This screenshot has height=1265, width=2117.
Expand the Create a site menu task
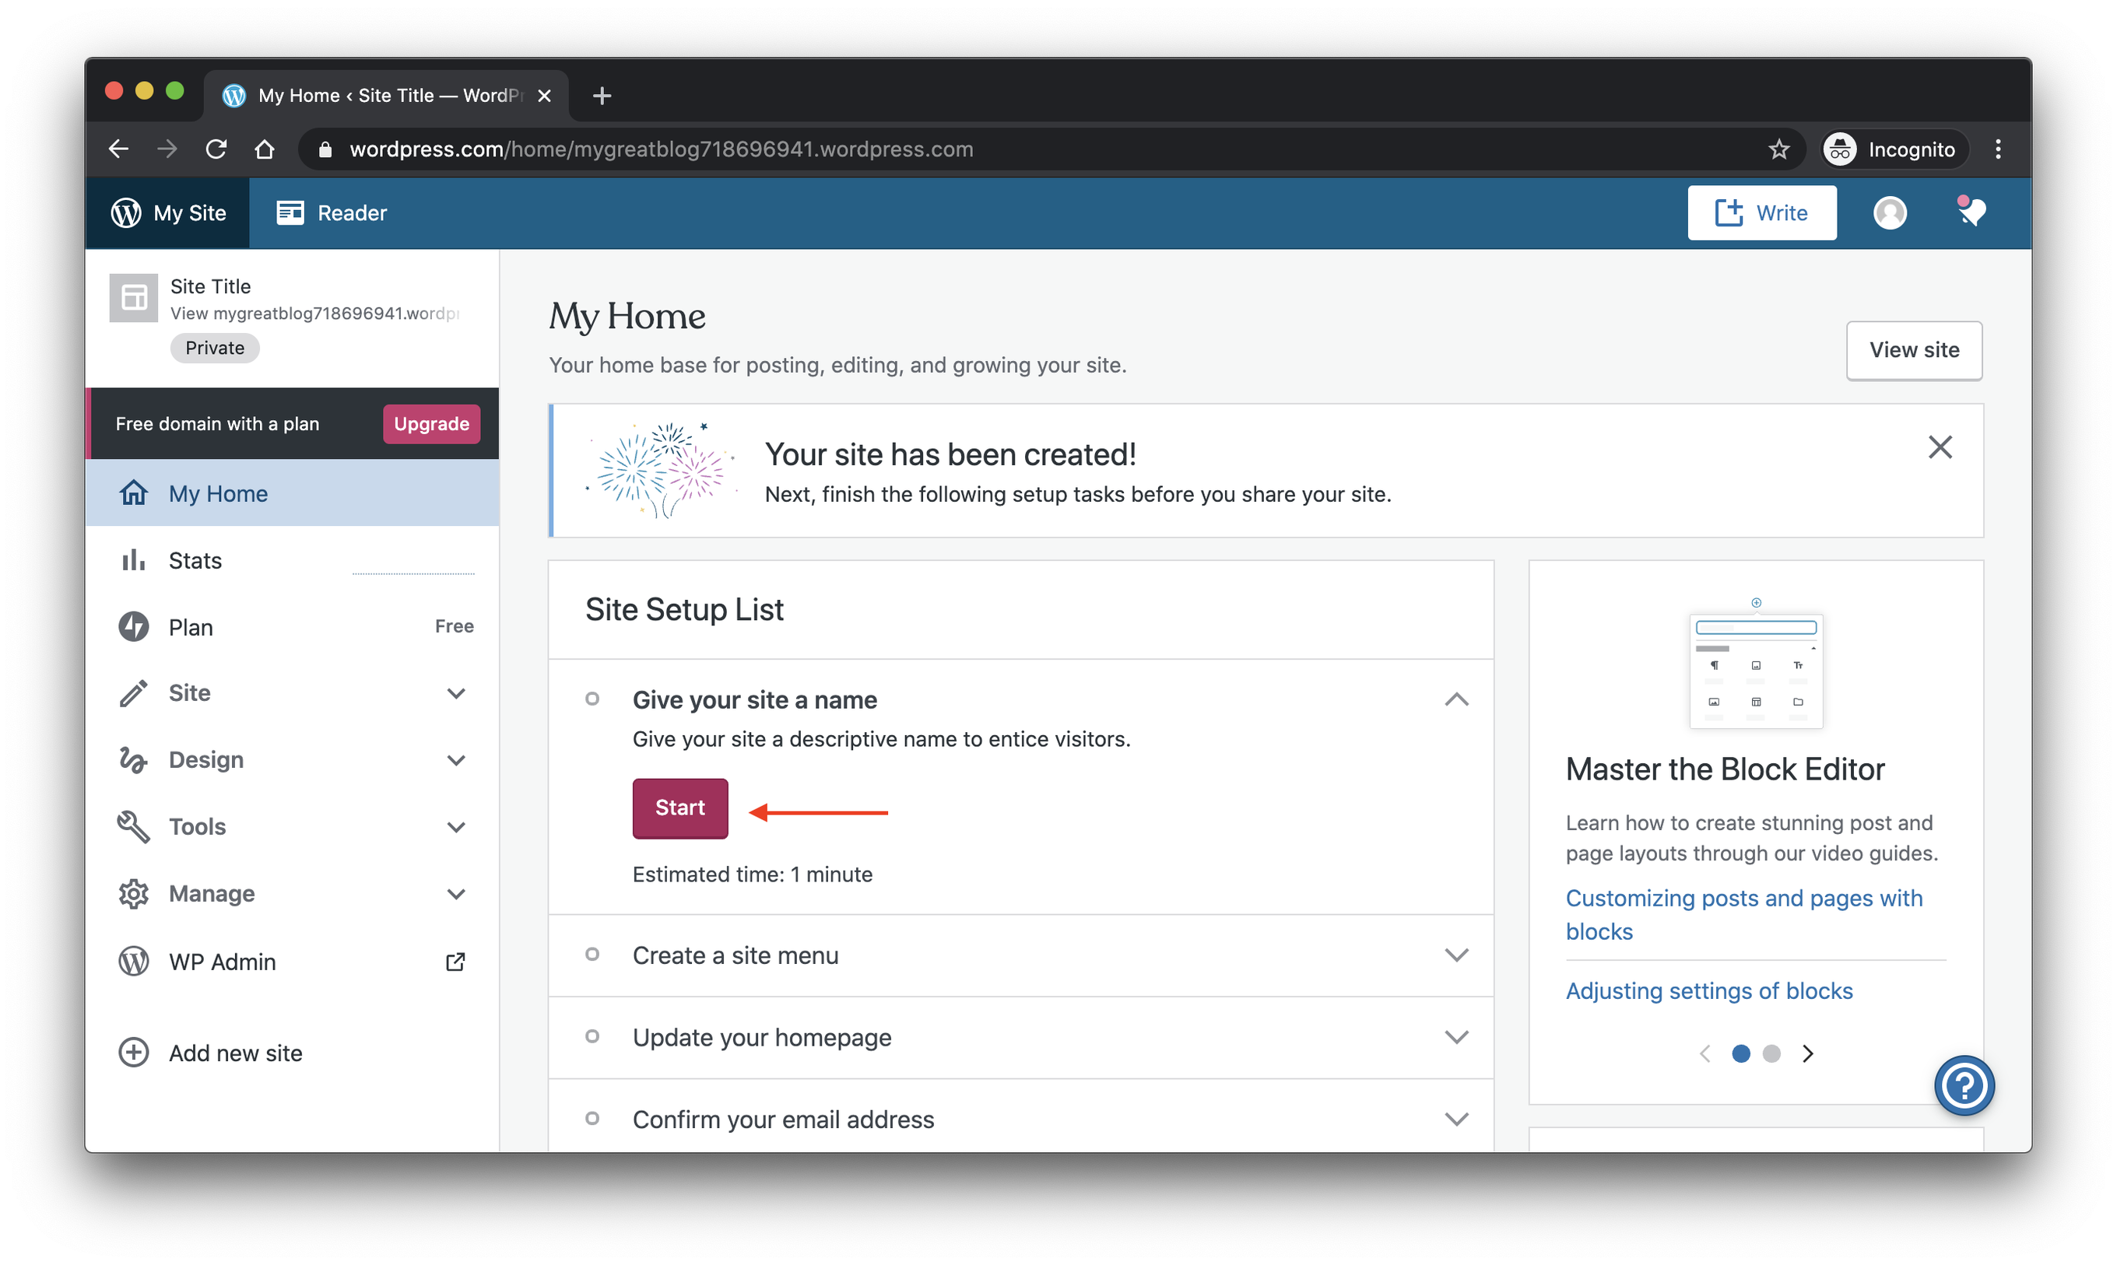tap(1456, 955)
